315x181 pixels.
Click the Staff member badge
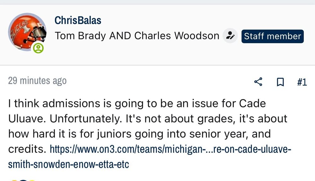pyautogui.click(x=272, y=36)
